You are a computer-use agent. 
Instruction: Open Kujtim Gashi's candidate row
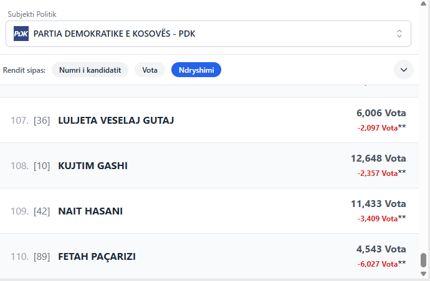click(92, 166)
